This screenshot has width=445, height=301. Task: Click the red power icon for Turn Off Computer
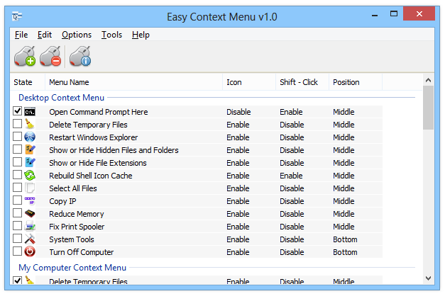30,251
